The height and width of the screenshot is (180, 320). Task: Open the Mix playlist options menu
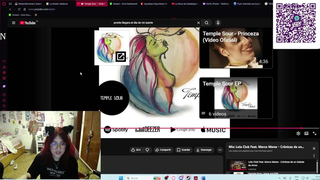click(x=314, y=156)
